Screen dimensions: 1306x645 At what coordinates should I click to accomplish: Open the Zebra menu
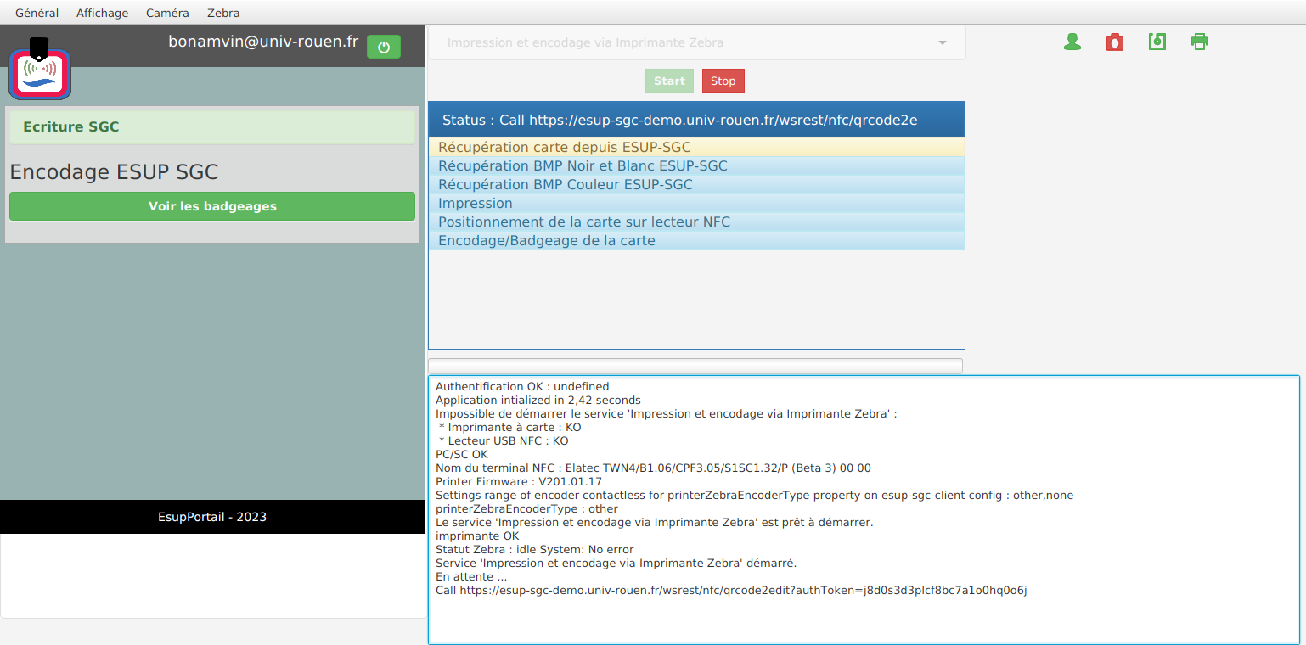pyautogui.click(x=223, y=13)
